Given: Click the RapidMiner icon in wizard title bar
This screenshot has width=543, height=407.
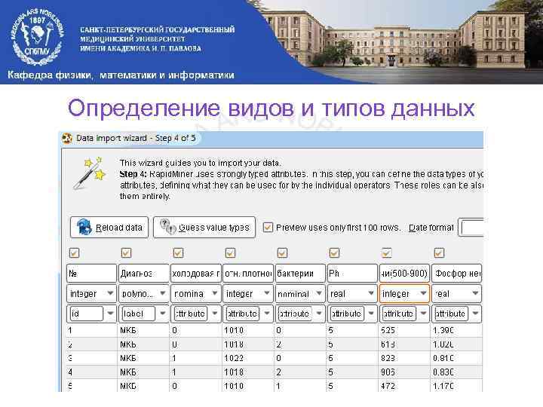Looking at the screenshot, I should (x=66, y=139).
